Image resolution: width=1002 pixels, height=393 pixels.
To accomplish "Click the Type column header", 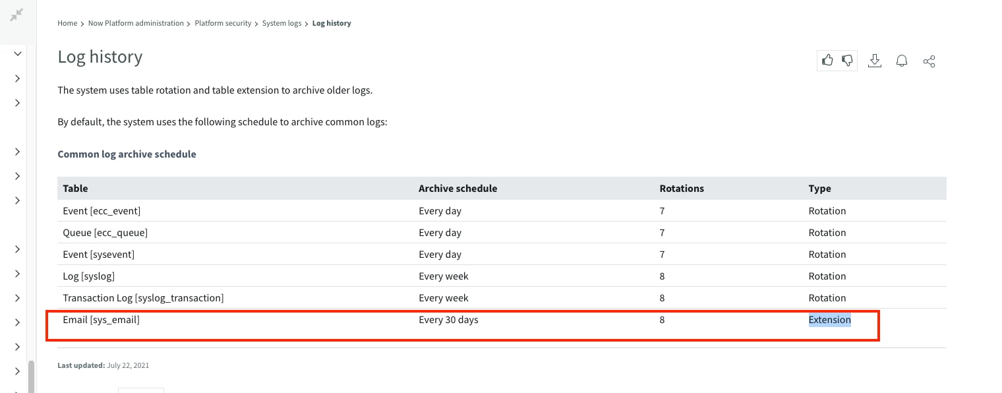I will 819,189.
